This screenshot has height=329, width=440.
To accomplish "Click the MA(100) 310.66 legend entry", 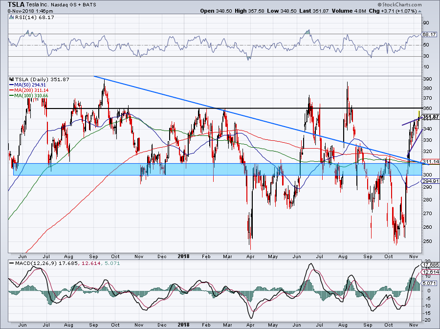I will click(29, 96).
